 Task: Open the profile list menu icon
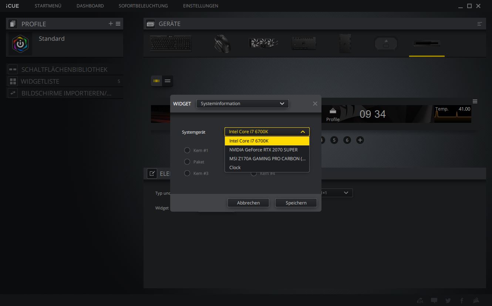(118, 24)
